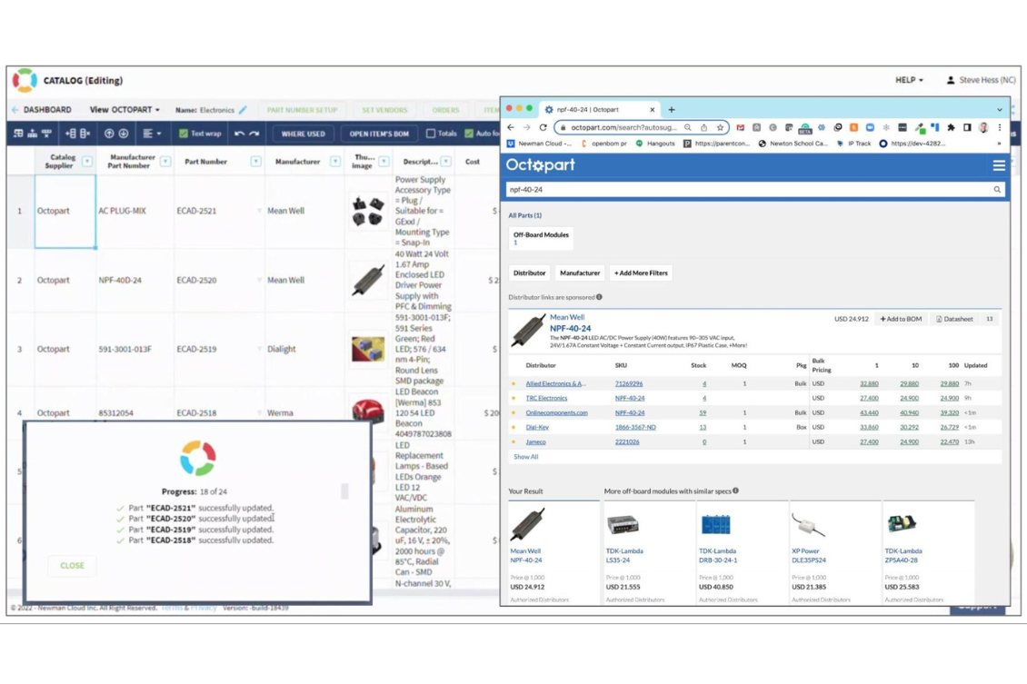
Task: Open the View OCTOPART dropdown
Action: (125, 110)
